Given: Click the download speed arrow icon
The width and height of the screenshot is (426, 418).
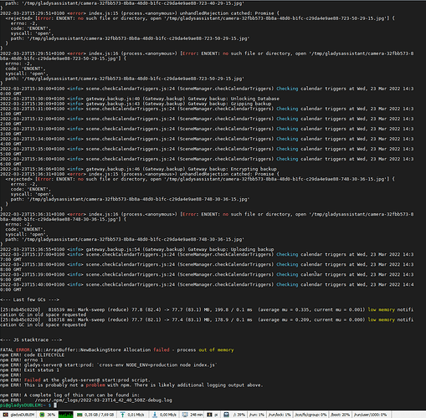Looking at the screenshot, I should 155,415.
